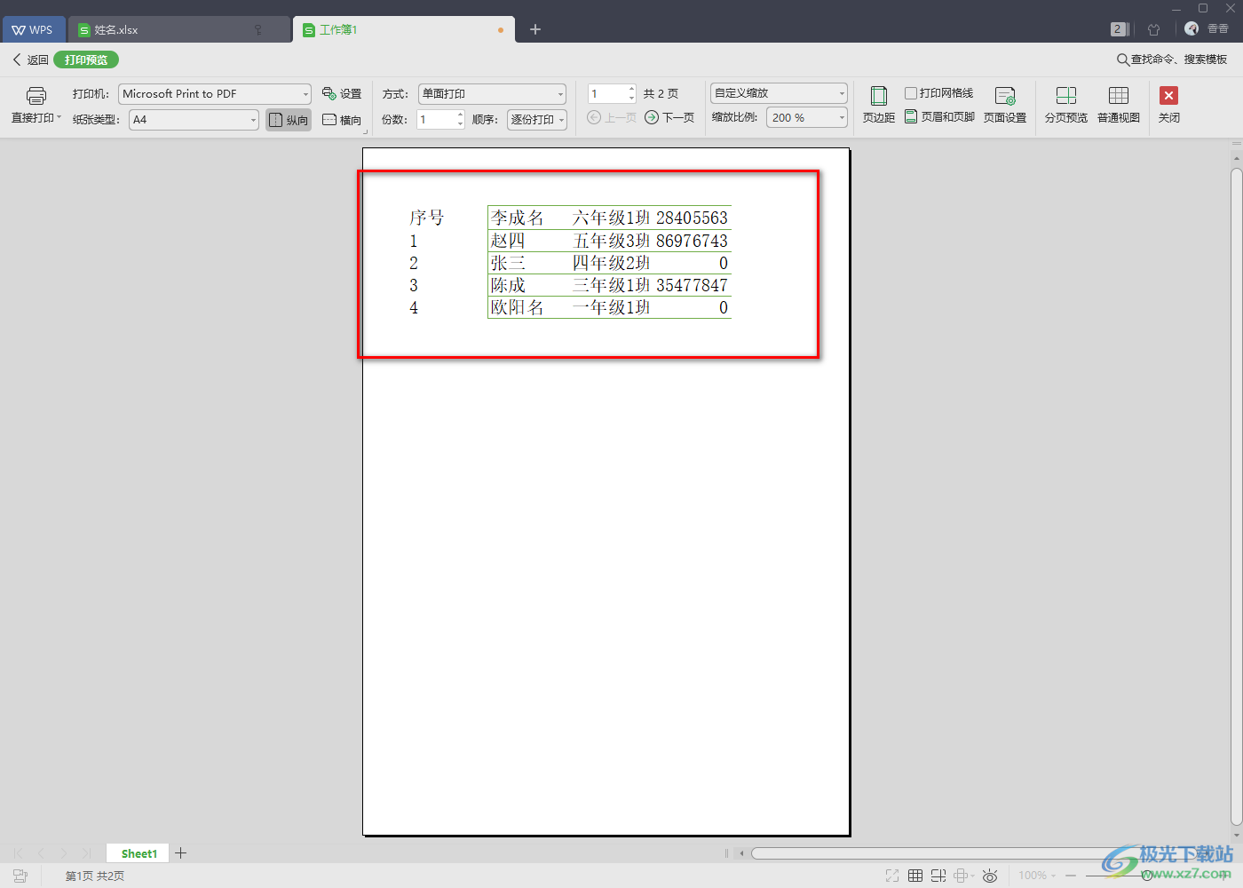Open the 逐份打印 order dropdown
The width and height of the screenshot is (1243, 888).
coord(537,119)
